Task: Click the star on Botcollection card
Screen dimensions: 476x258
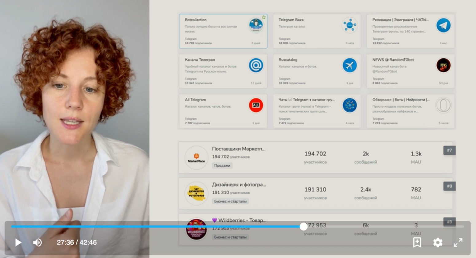Action: click(264, 17)
